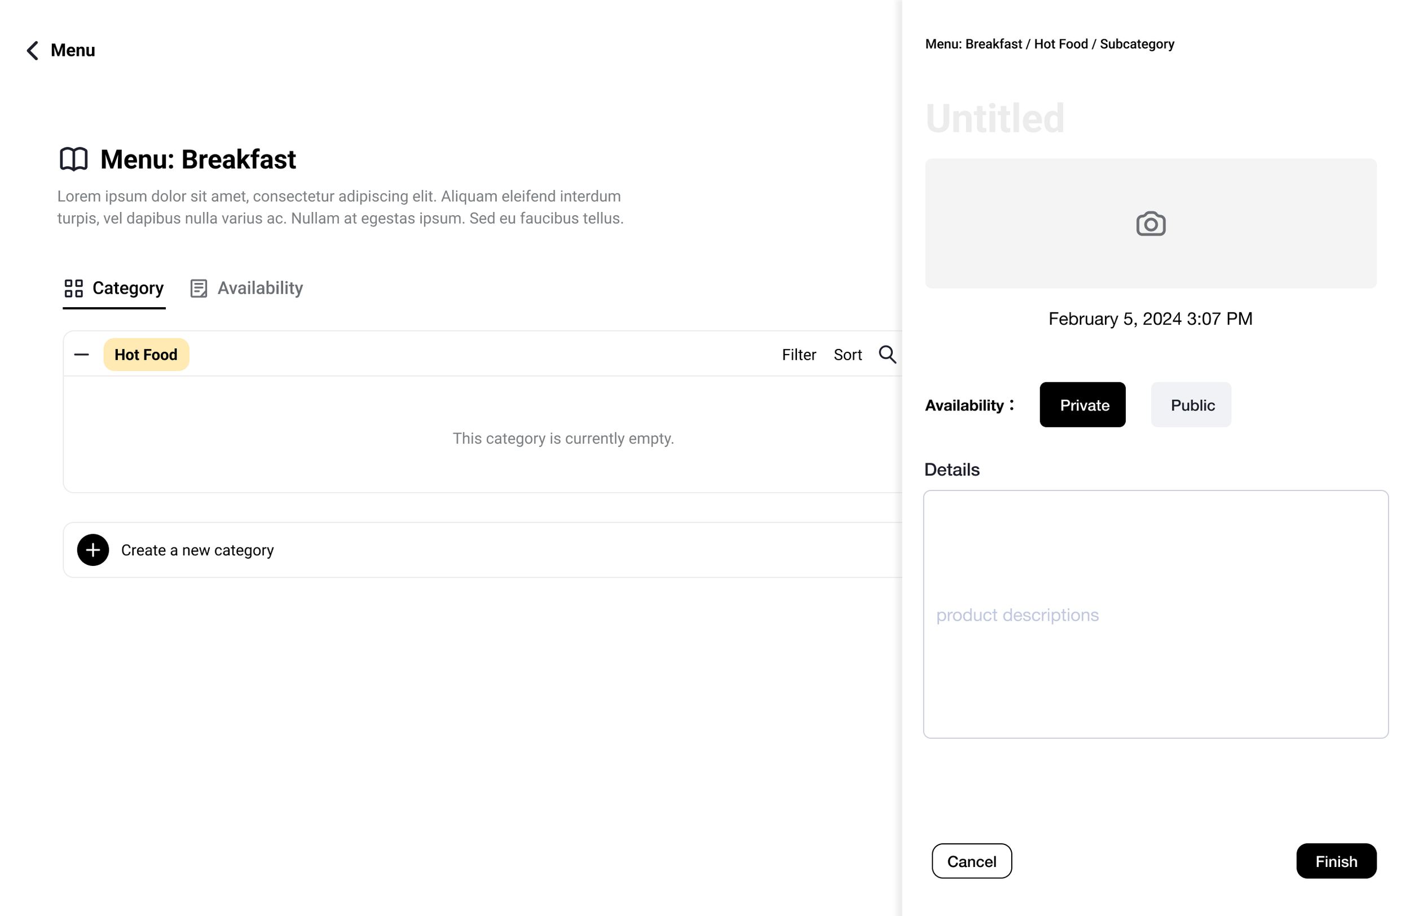
Task: Click the open book menu icon
Action: [73, 160]
